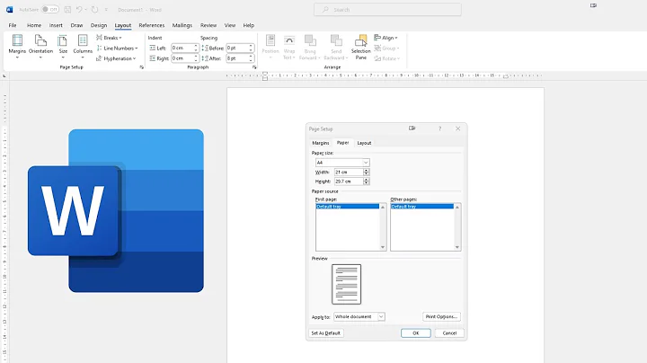Select the Paper tab in Page Setup
The height and width of the screenshot is (363, 647).
[342, 142]
